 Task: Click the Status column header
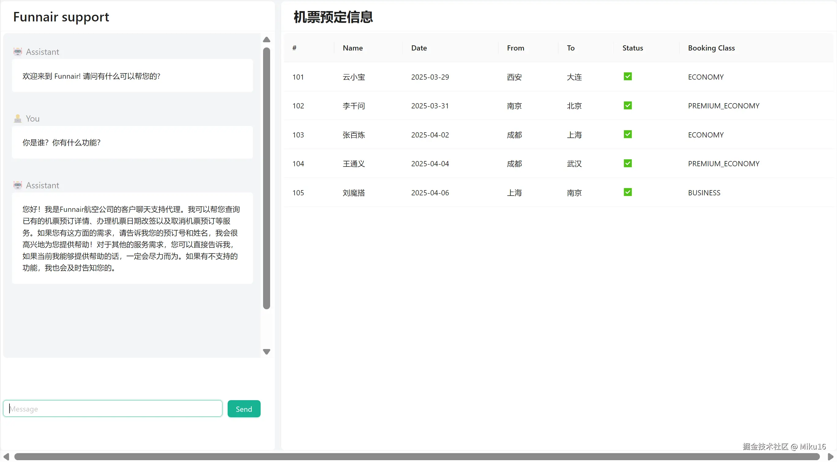[x=632, y=48]
